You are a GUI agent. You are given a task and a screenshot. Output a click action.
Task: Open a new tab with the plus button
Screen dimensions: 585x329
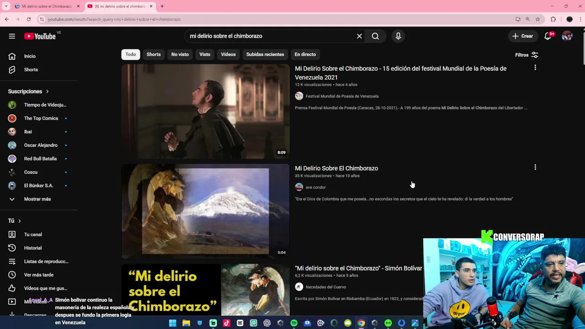click(162, 6)
